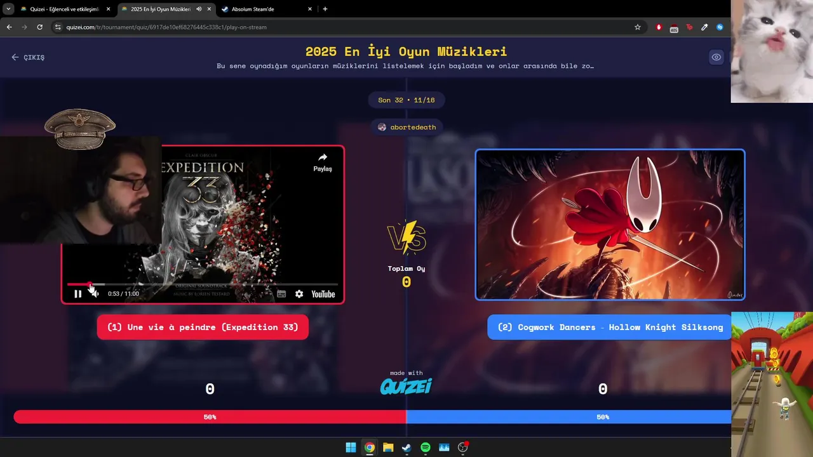Image resolution: width=813 pixels, height=457 pixels.
Task: Click the red 50% vote bar
Action: click(210, 417)
